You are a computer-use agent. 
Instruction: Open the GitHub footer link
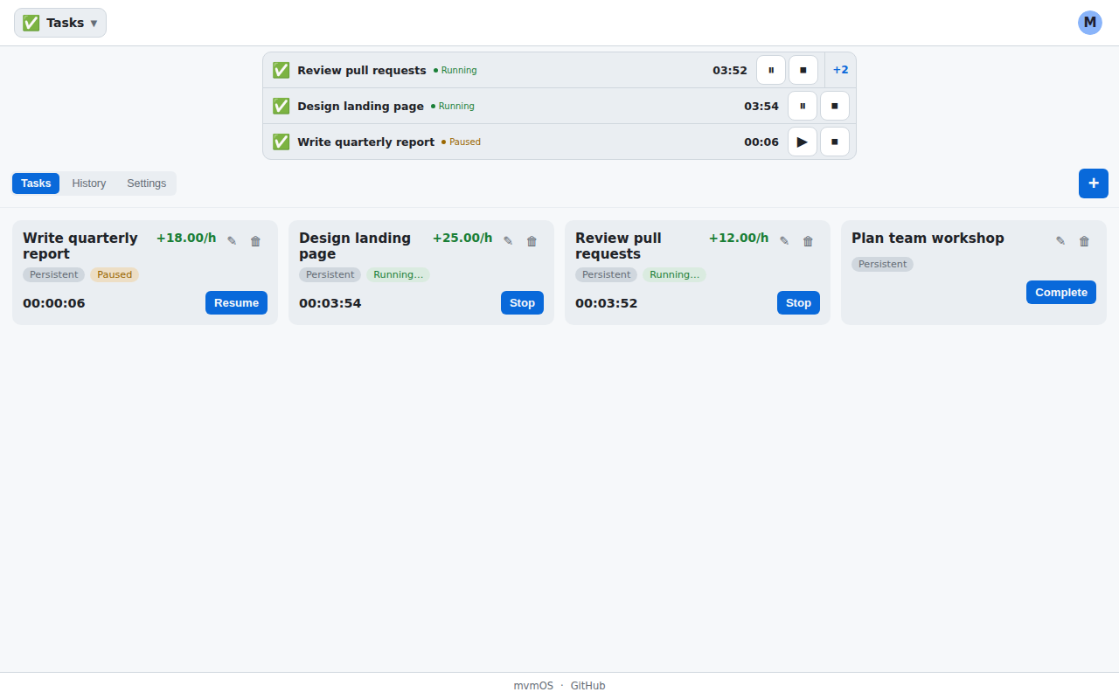587,686
